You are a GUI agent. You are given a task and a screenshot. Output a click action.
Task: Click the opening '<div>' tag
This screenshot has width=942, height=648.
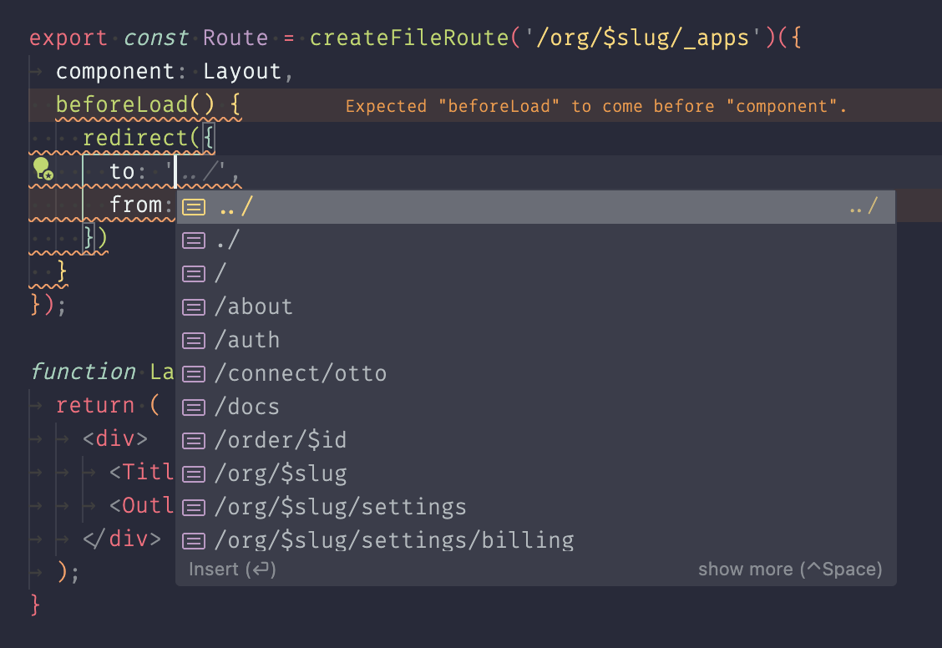pyautogui.click(x=115, y=439)
